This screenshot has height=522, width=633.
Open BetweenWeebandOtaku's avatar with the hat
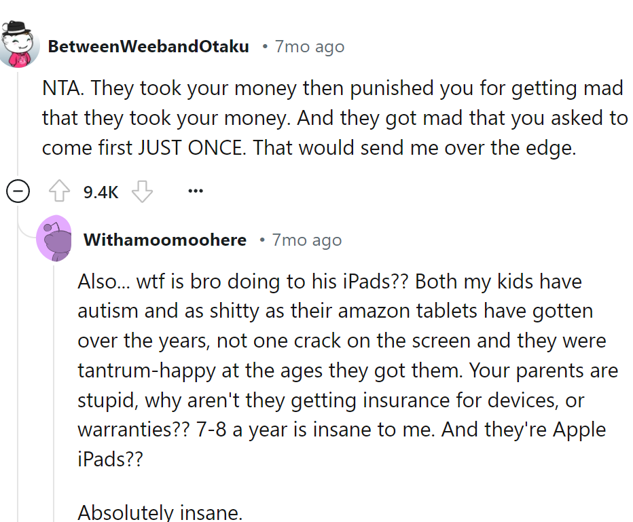coord(18,45)
